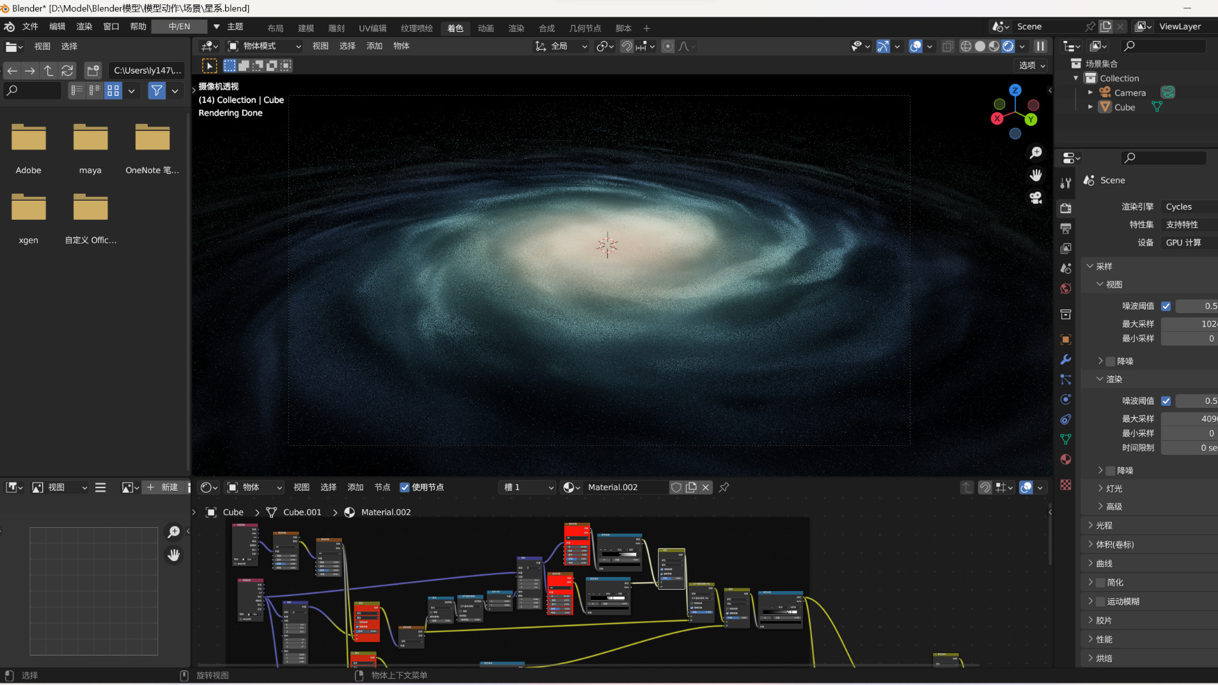
Task: Open the File menu
Action: (30, 27)
